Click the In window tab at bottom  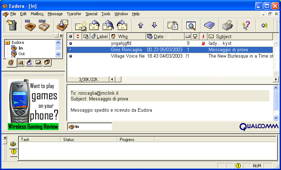(90, 127)
